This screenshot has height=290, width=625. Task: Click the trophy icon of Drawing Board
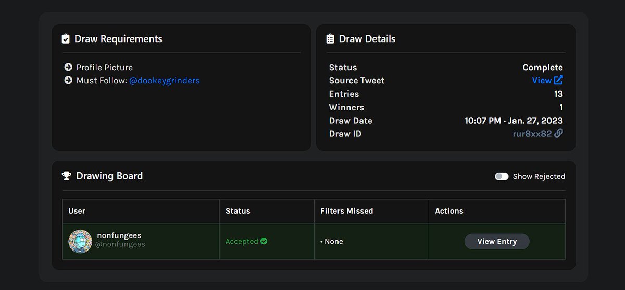pyautogui.click(x=66, y=176)
